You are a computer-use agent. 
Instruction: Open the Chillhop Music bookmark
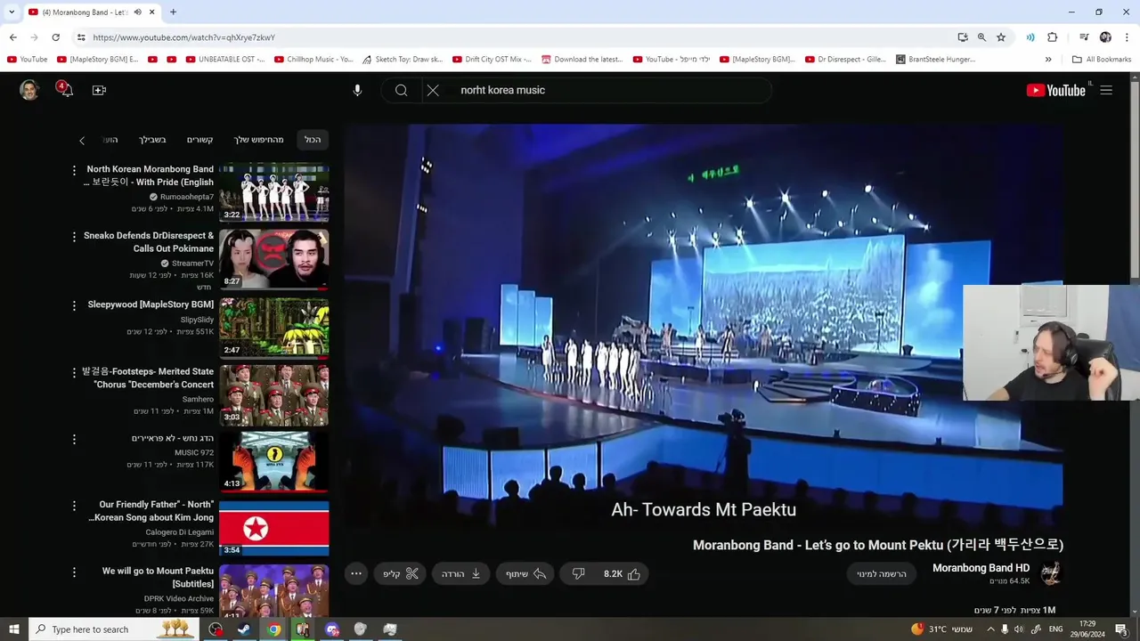(314, 60)
